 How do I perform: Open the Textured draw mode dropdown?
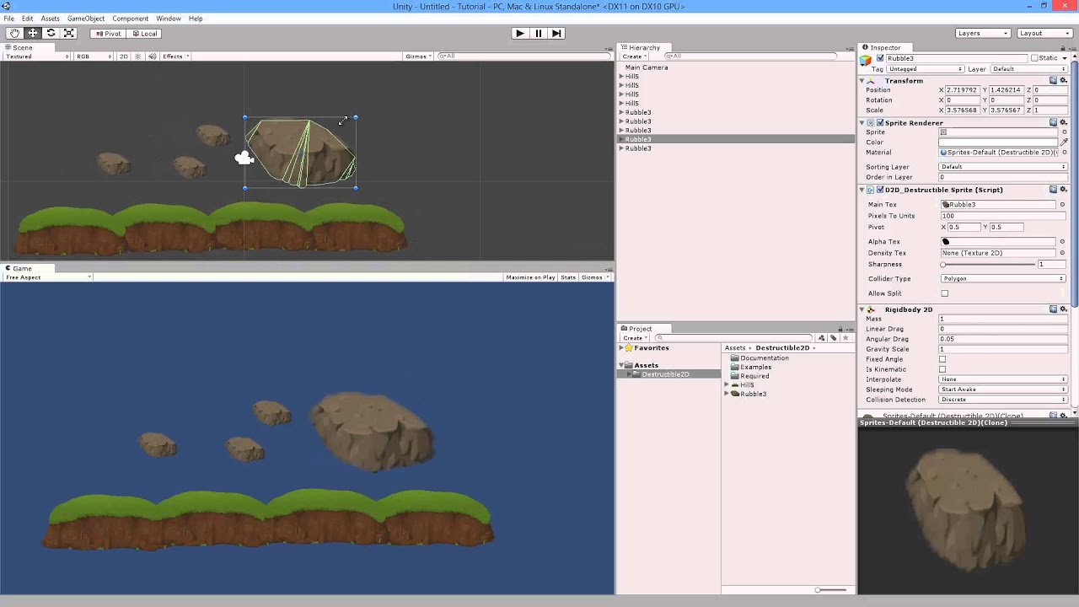(x=38, y=56)
